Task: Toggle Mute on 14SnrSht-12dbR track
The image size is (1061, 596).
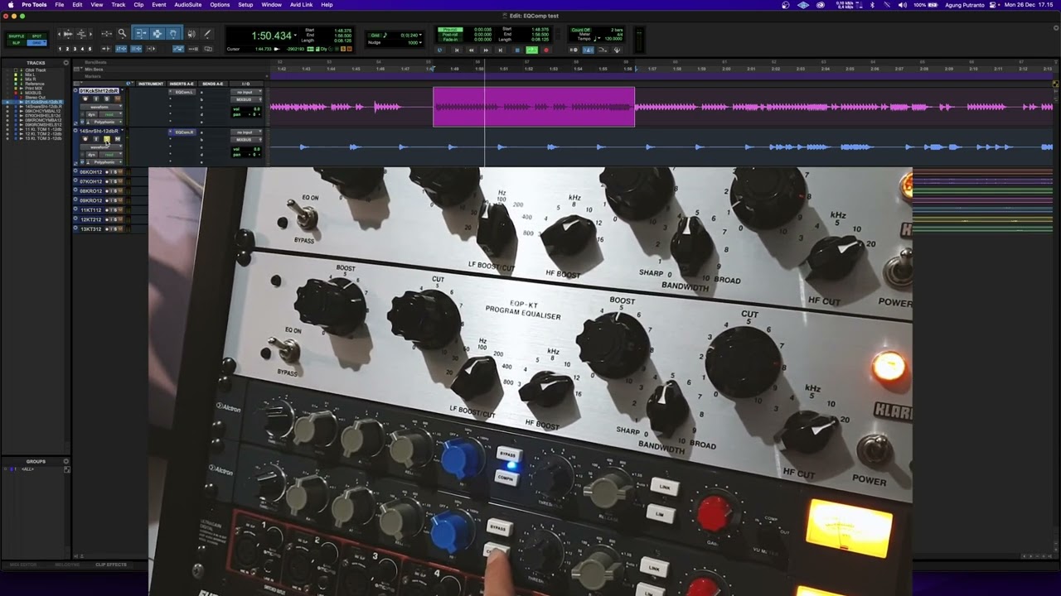Action: click(x=117, y=138)
